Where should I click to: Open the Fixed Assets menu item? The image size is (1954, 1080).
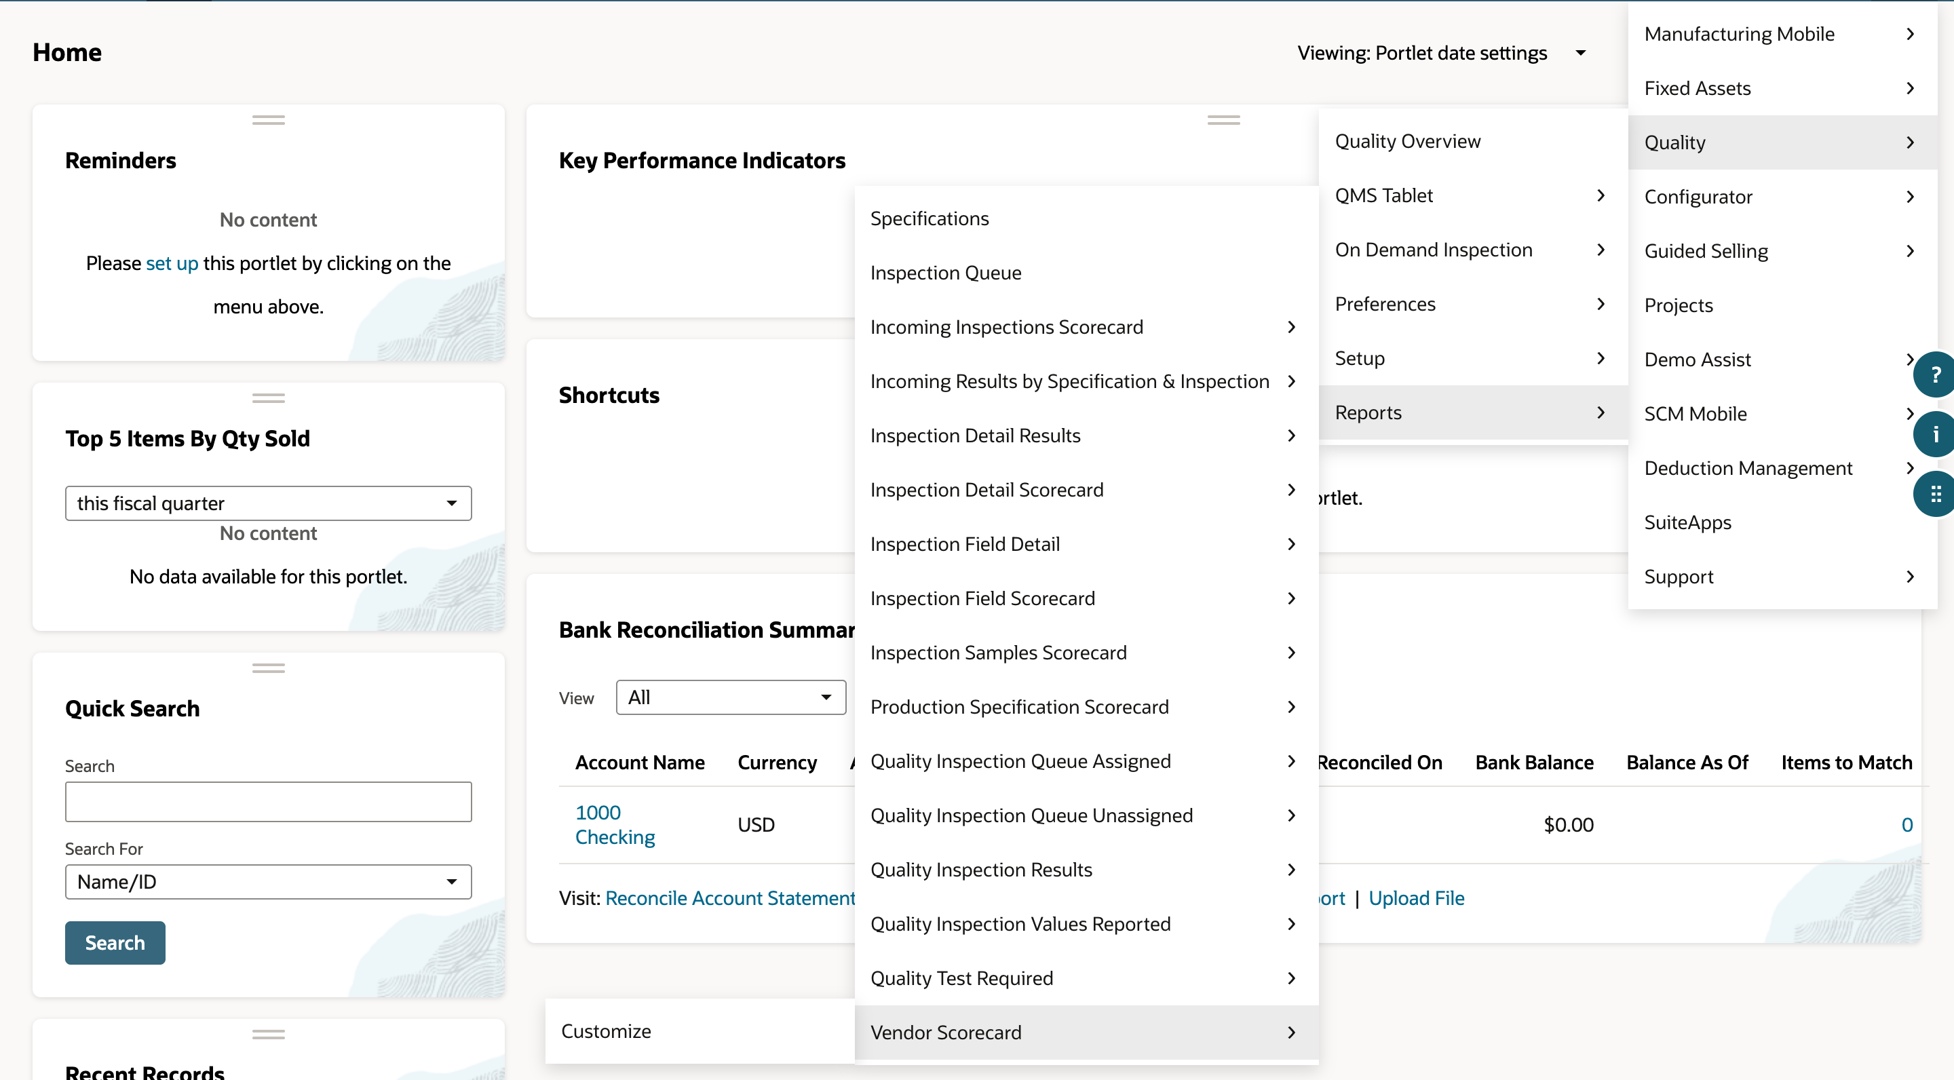click(x=1782, y=89)
